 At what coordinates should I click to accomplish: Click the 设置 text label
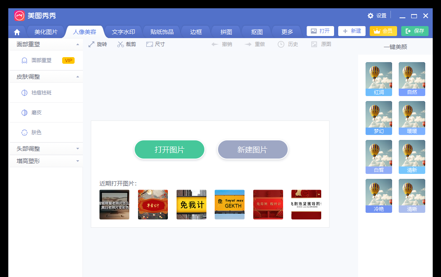[381, 16]
